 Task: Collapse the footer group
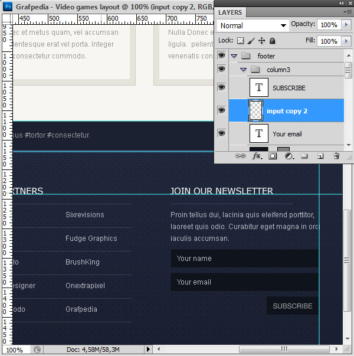click(234, 56)
